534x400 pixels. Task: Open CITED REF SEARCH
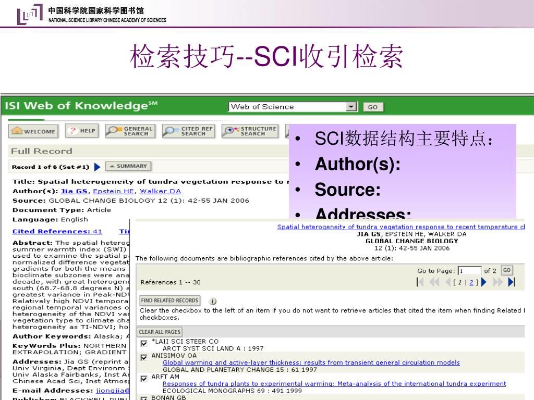point(188,131)
